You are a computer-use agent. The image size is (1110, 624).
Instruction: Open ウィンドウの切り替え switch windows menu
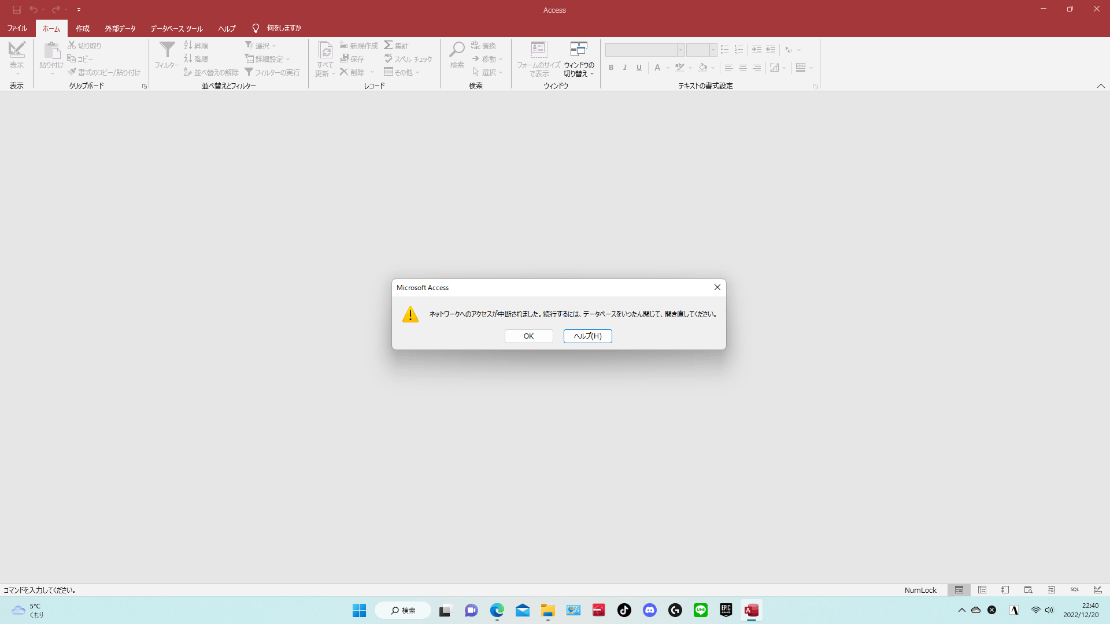point(579,59)
